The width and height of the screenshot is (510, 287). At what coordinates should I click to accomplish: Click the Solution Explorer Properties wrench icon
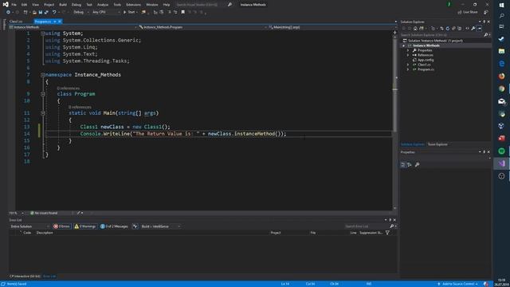pyautogui.click(x=473, y=29)
